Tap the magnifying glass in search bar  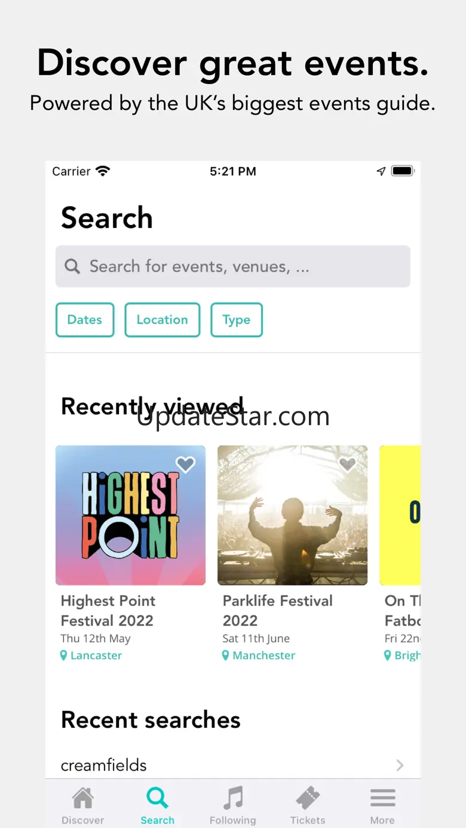72,266
